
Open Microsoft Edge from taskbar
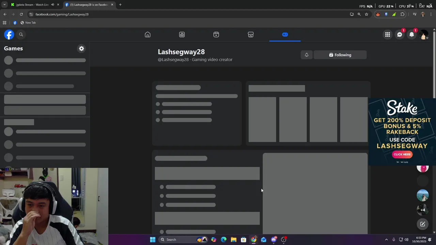click(223, 240)
